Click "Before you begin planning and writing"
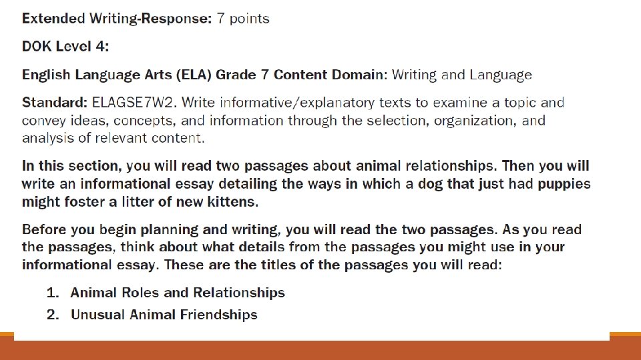The height and width of the screenshot is (360, 641). tap(151, 229)
